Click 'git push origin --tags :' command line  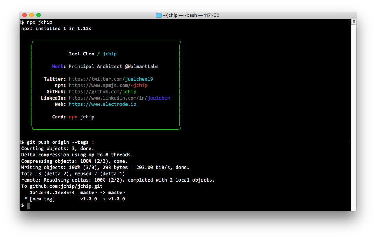coord(57,142)
